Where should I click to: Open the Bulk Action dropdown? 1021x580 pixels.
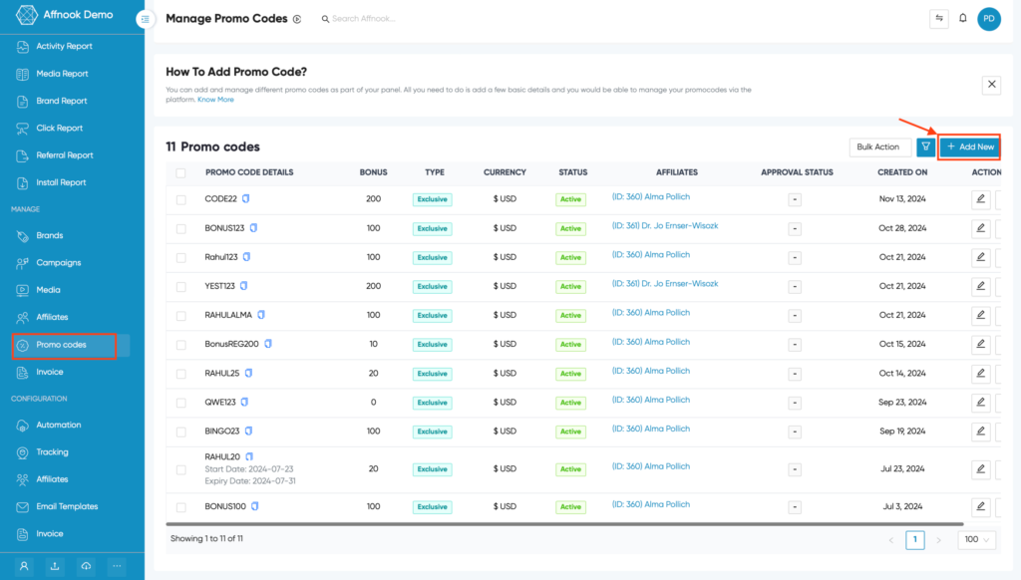click(x=879, y=145)
